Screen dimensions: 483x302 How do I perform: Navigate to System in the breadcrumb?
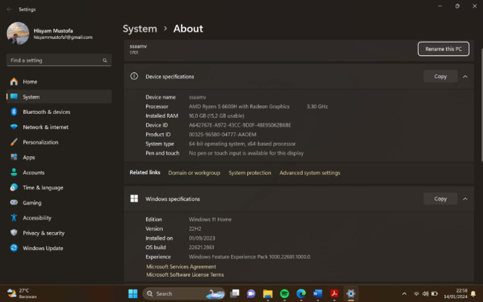140,28
